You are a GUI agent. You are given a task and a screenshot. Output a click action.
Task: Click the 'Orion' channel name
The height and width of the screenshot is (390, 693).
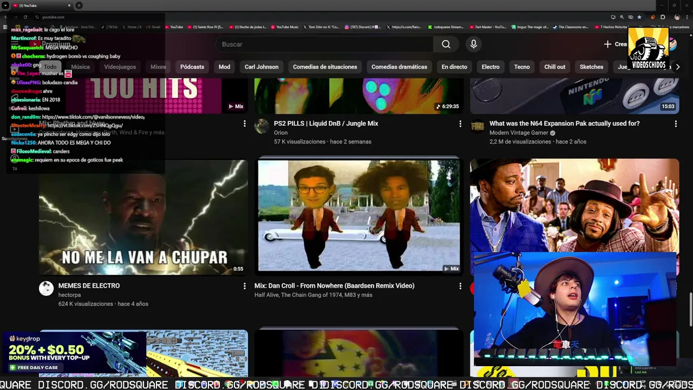coord(280,133)
